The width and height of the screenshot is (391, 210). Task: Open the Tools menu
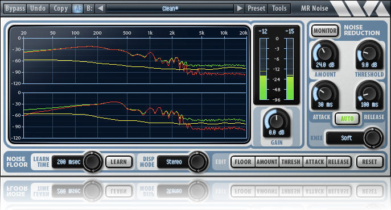point(279,9)
